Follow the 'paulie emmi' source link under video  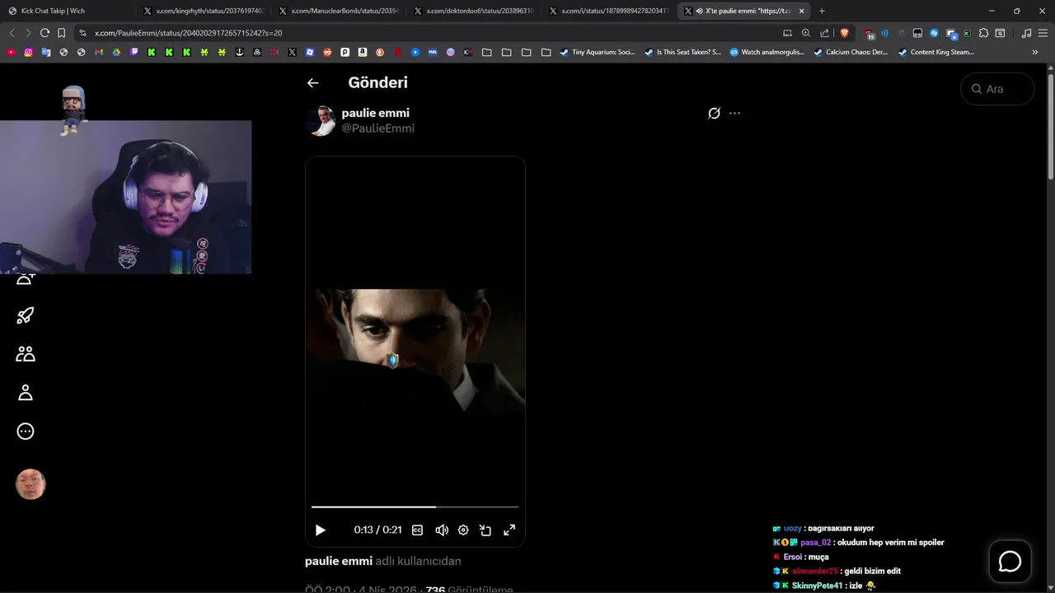339,561
